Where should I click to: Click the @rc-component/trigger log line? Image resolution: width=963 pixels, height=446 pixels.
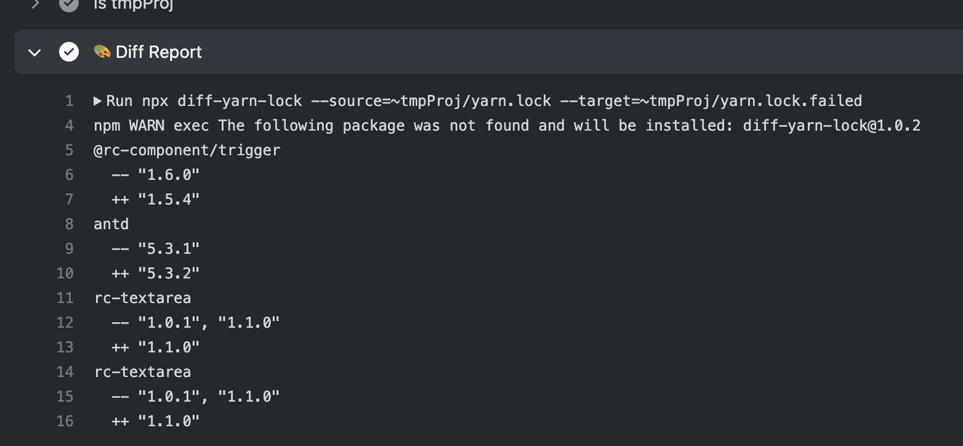click(187, 150)
